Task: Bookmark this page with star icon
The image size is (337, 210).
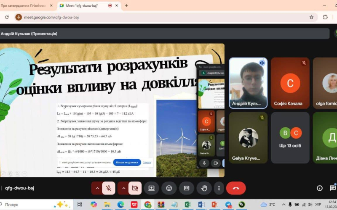Action: pyautogui.click(x=311, y=17)
